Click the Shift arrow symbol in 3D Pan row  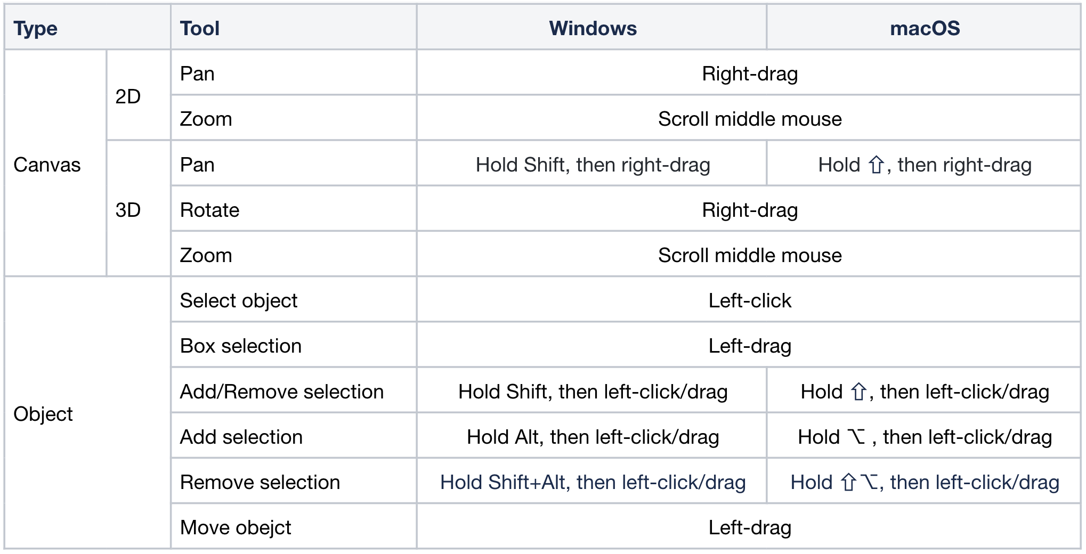[x=877, y=165]
